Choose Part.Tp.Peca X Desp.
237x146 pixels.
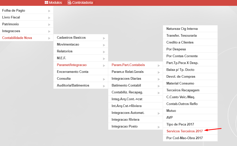click(x=190, y=63)
